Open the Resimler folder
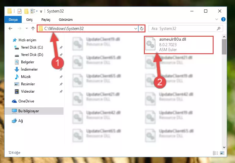Viewport: 235px width, 163px height. pyautogui.click(x=28, y=84)
